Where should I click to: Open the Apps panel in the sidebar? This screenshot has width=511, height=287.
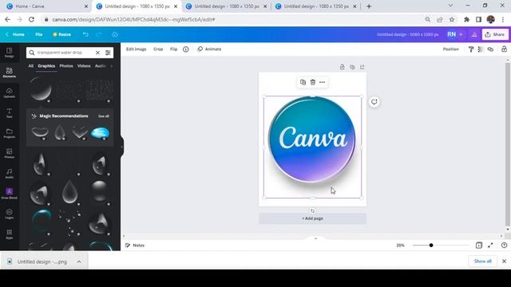click(x=9, y=234)
